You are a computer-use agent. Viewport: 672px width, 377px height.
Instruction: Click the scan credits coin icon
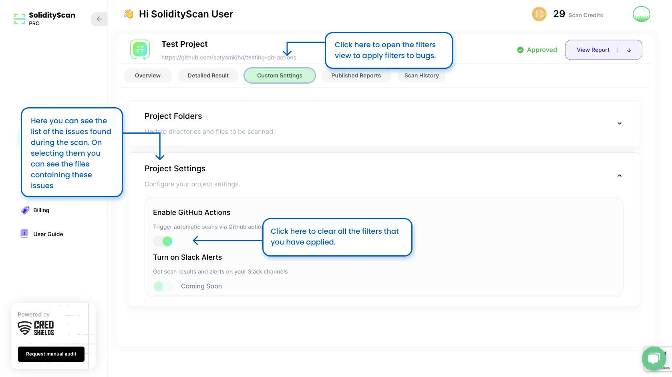pos(539,14)
